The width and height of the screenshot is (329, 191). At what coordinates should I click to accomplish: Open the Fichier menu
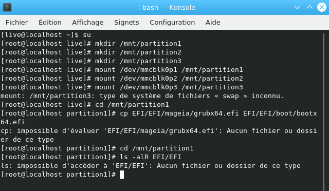[x=16, y=22]
